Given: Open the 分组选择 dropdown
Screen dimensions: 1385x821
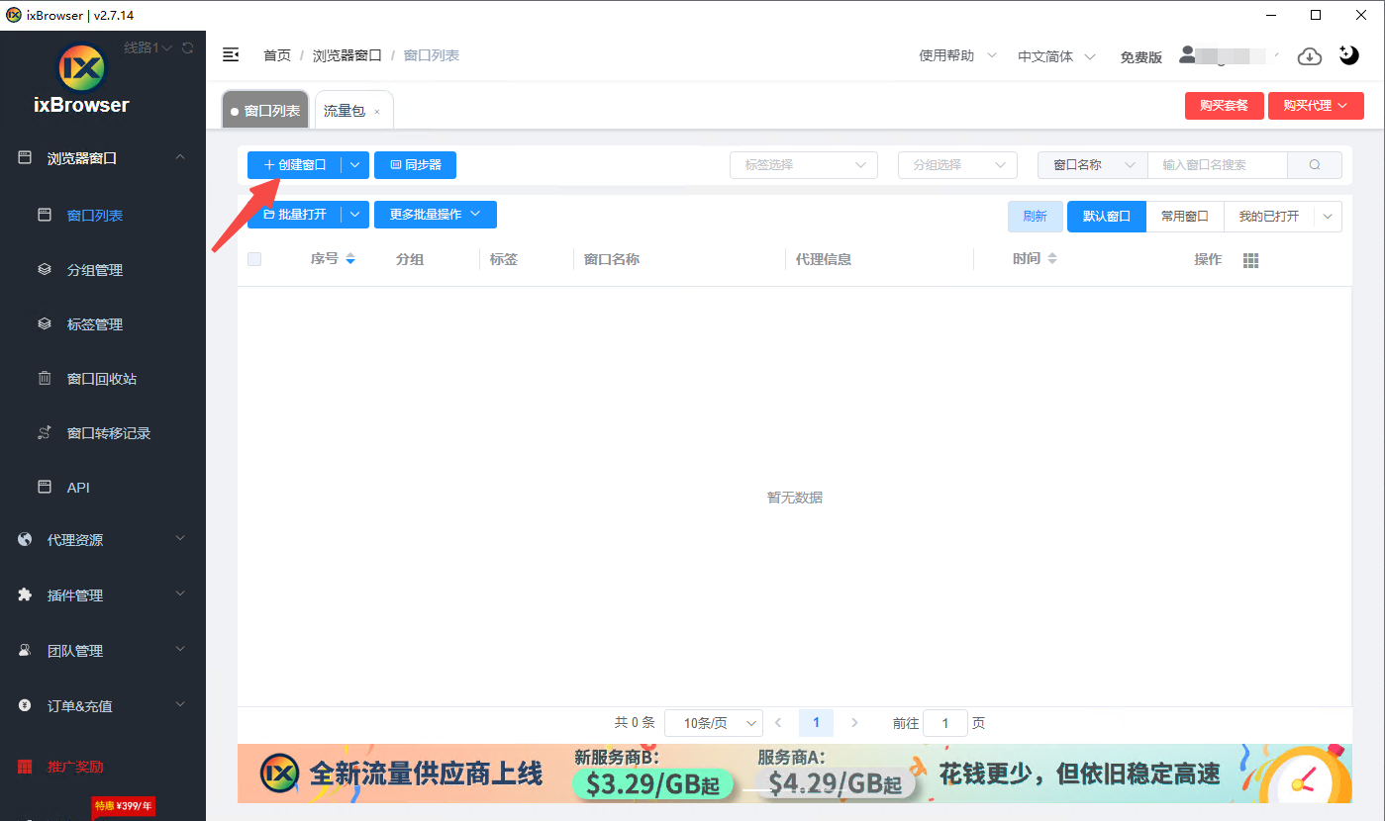Looking at the screenshot, I should 957,165.
